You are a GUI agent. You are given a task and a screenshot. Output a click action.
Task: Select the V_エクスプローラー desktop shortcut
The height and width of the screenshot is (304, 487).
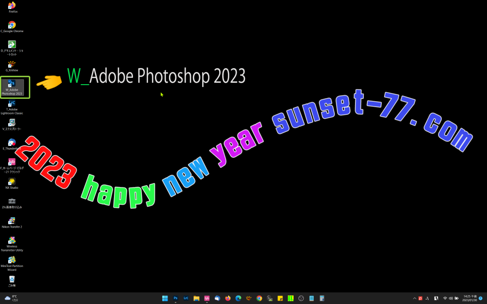click(12, 125)
